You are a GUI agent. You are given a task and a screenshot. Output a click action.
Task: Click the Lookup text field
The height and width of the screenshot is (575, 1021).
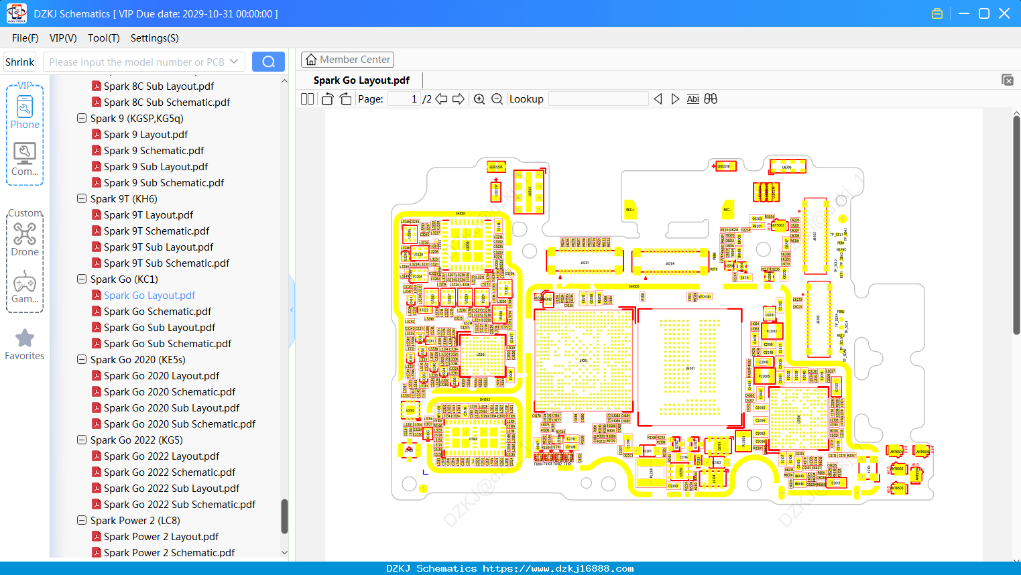pos(599,99)
